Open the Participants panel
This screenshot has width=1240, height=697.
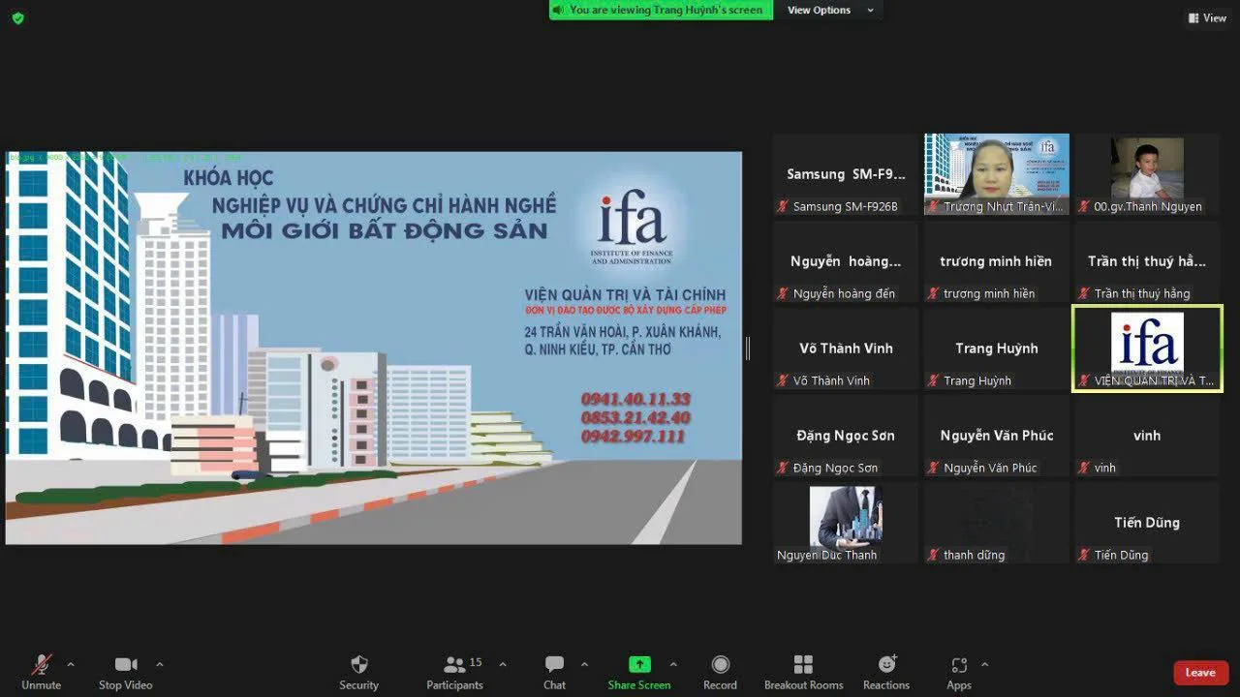point(454,672)
